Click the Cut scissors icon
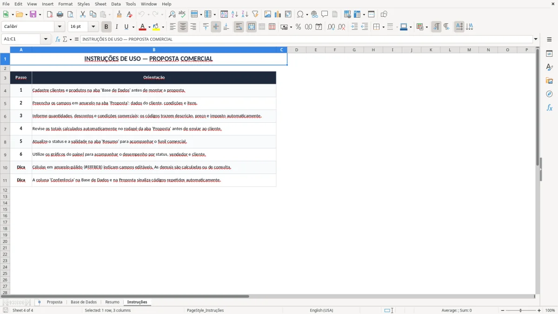Image resolution: width=558 pixels, height=314 pixels. point(83,14)
